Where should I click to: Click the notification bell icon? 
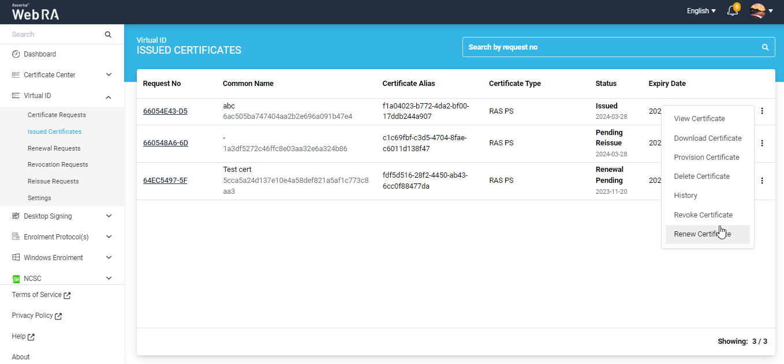tap(732, 11)
